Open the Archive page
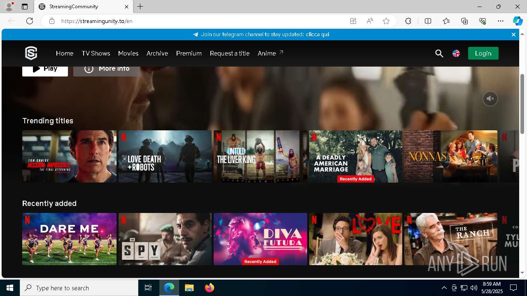This screenshot has width=527, height=296. (157, 53)
